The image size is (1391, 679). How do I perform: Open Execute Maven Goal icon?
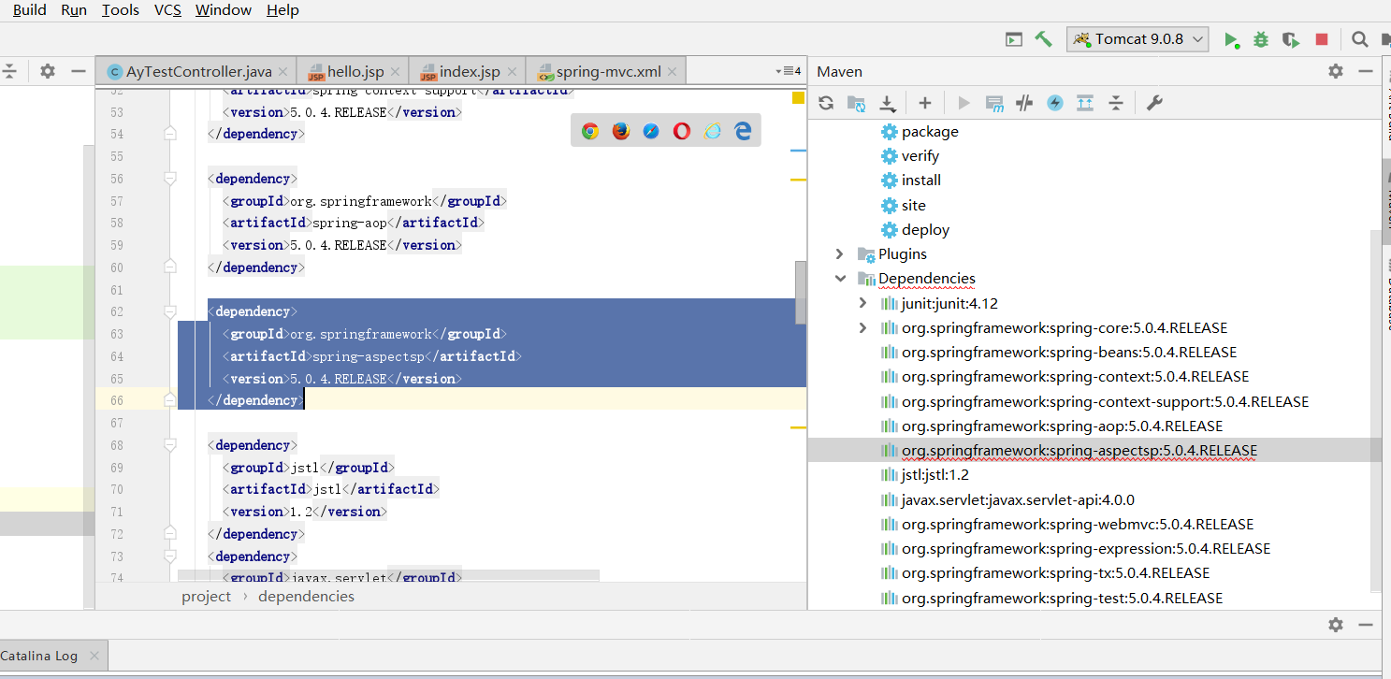(x=994, y=103)
